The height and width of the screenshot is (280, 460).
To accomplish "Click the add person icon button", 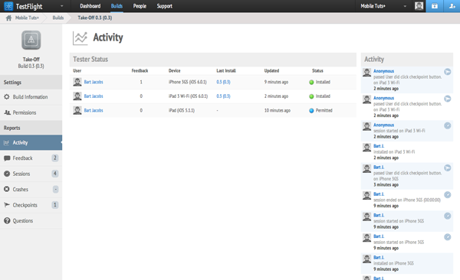I will 452,6.
